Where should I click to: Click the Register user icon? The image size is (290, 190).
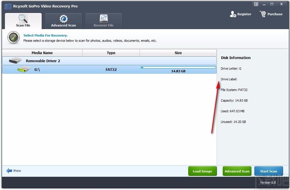tap(233, 14)
